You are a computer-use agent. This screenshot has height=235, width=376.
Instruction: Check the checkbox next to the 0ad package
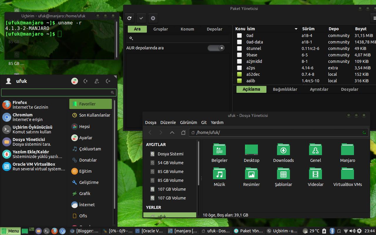[239, 35]
